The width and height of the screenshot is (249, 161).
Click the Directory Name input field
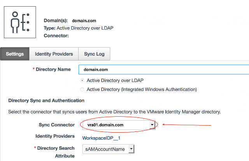163,70
